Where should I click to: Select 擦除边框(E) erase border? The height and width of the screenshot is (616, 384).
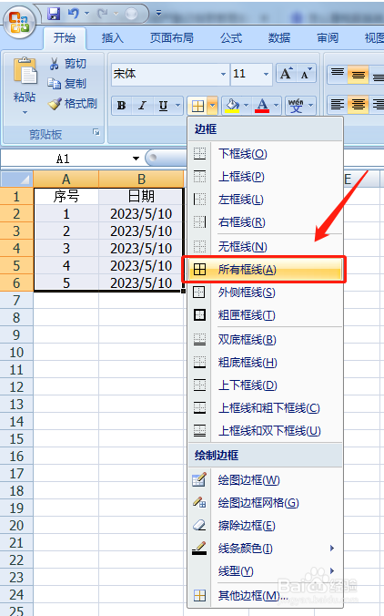pos(266,526)
